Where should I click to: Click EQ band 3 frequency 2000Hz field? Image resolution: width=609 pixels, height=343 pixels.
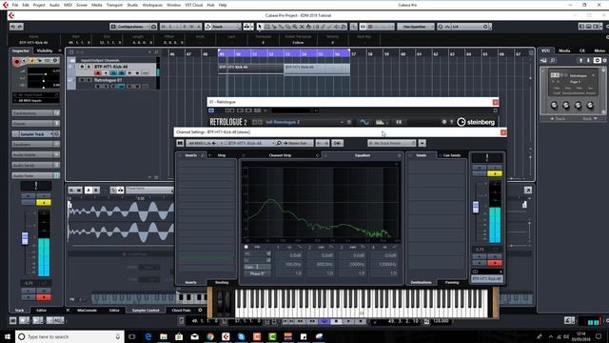[x=352, y=264]
